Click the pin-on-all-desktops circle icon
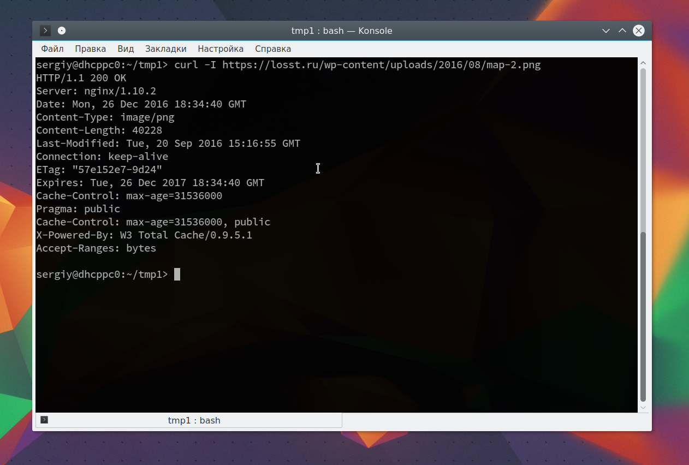 pos(62,31)
